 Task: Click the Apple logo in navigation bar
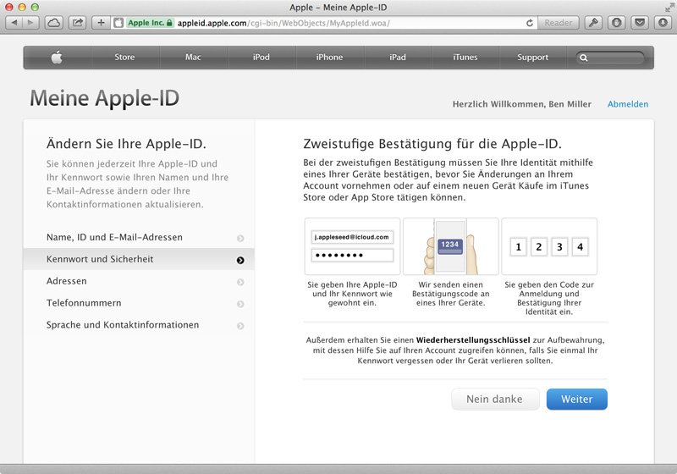(x=57, y=58)
